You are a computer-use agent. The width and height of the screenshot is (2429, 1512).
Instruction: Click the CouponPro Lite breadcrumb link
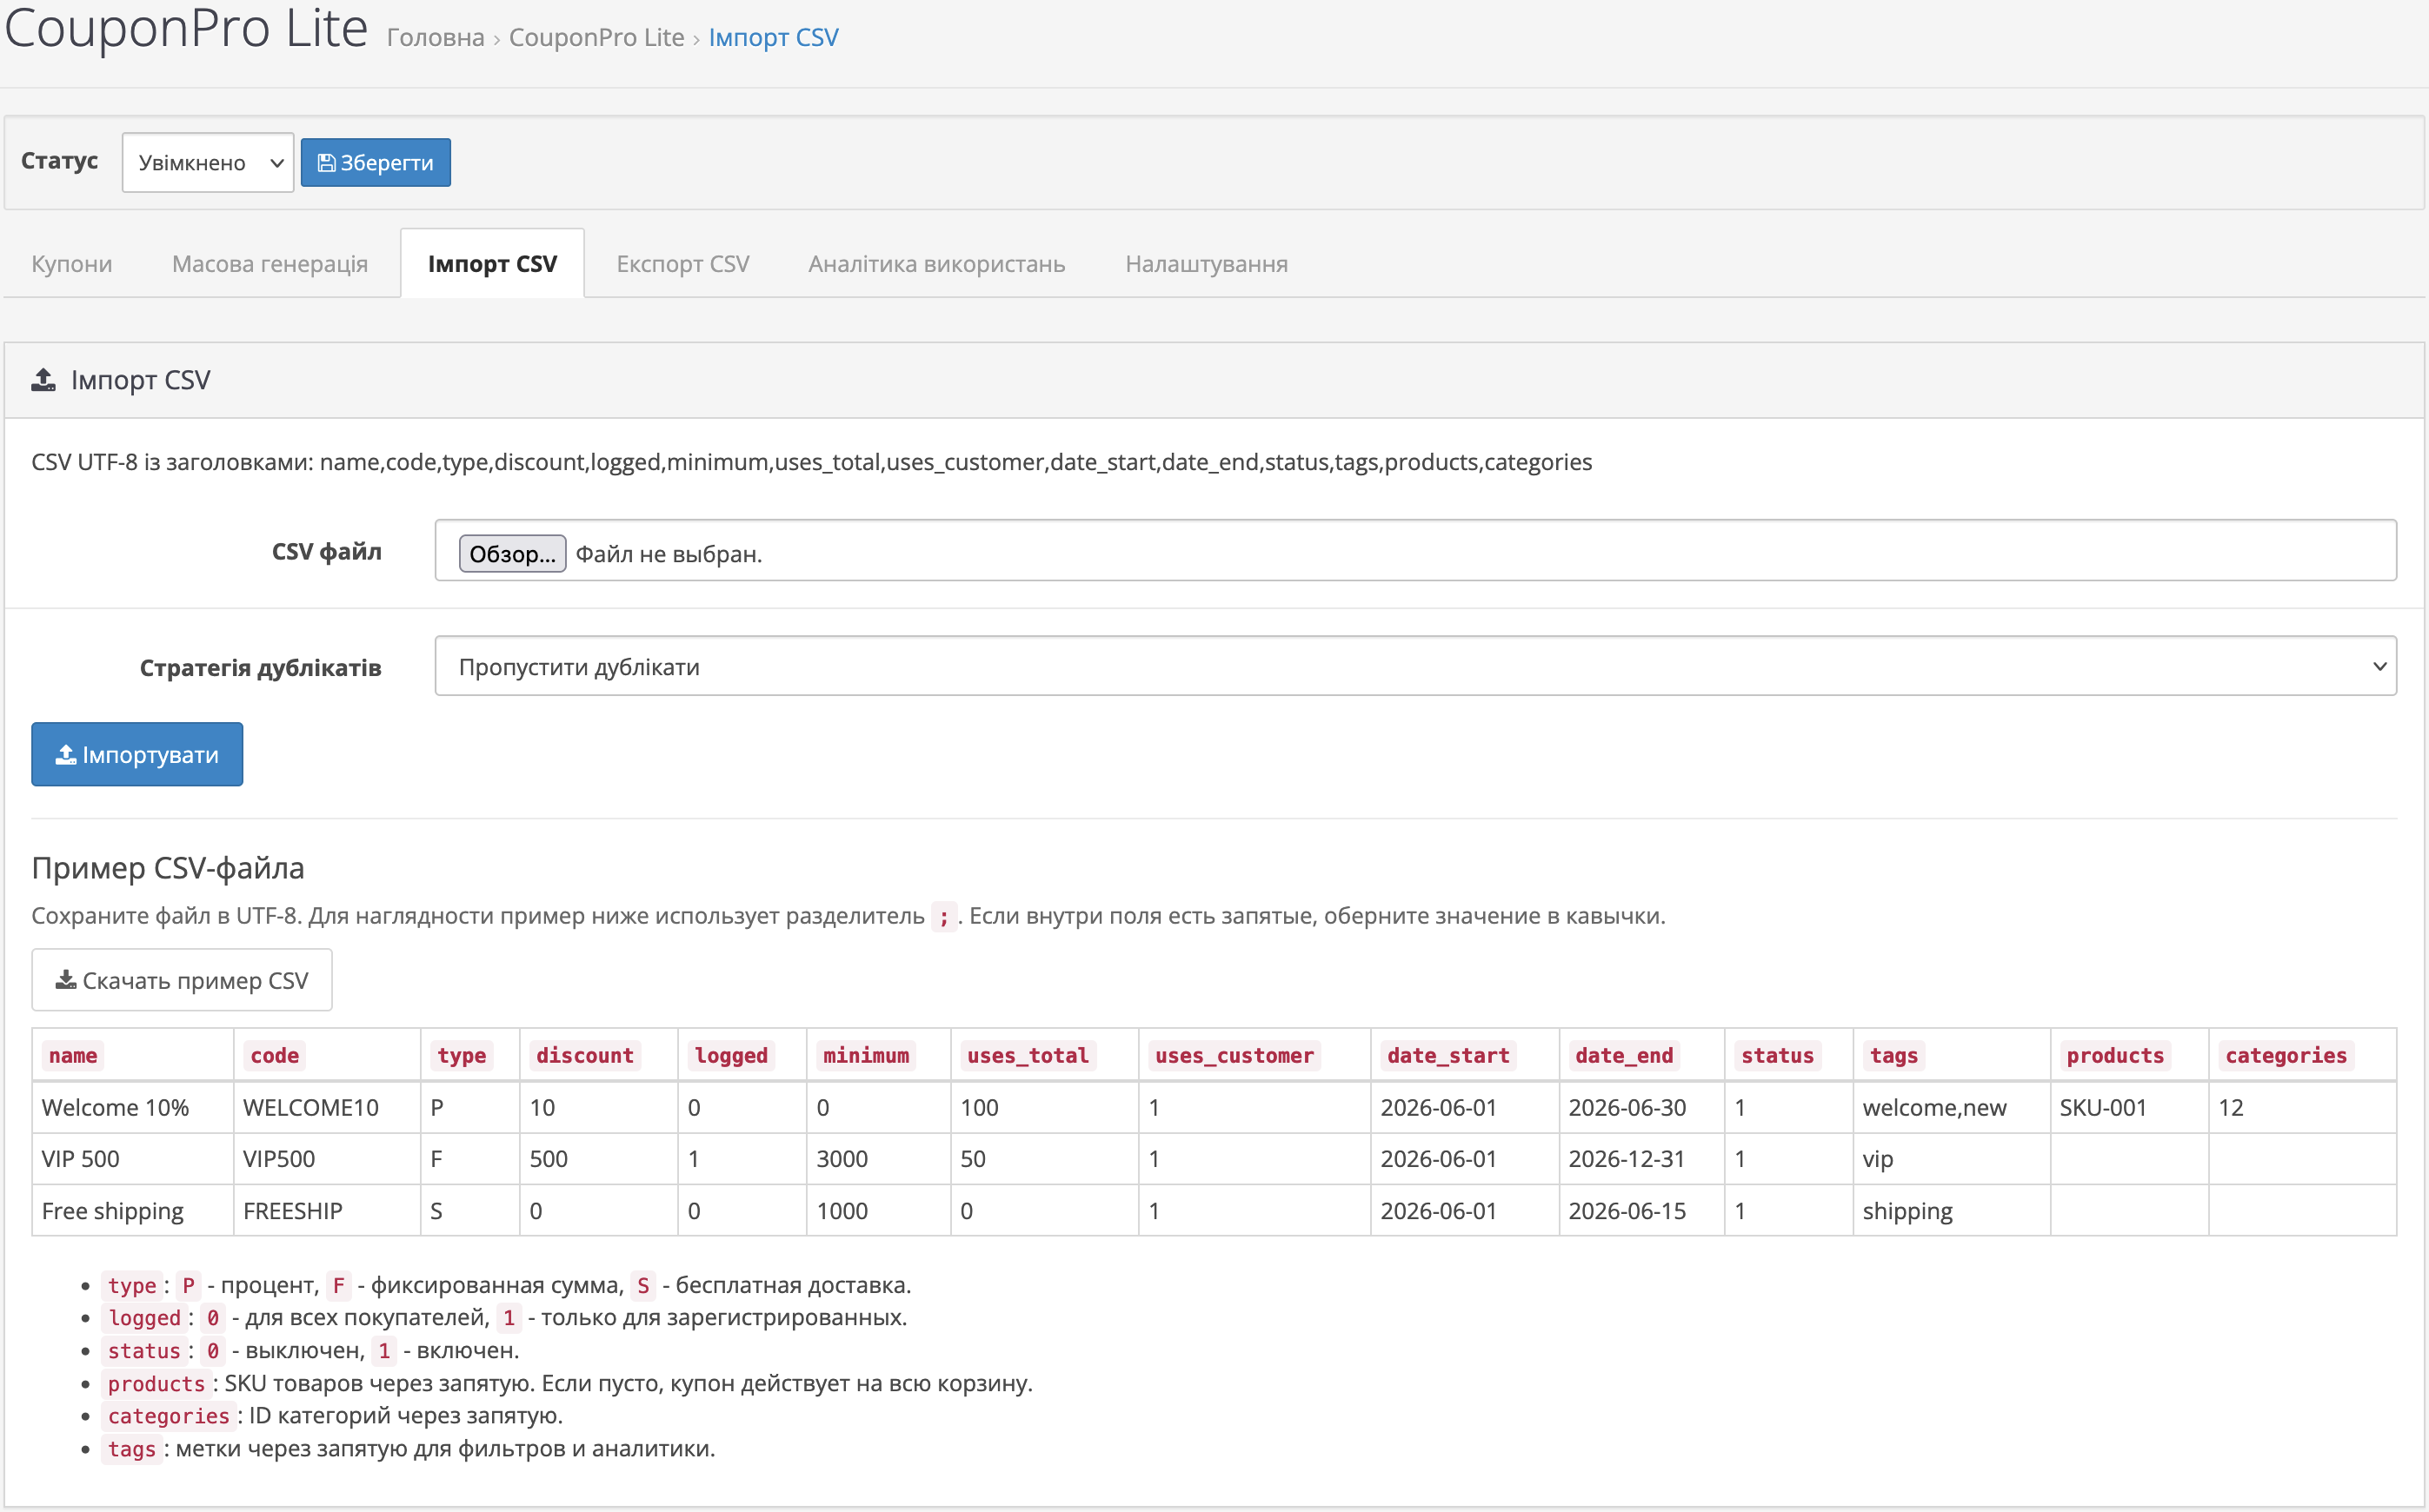[596, 37]
